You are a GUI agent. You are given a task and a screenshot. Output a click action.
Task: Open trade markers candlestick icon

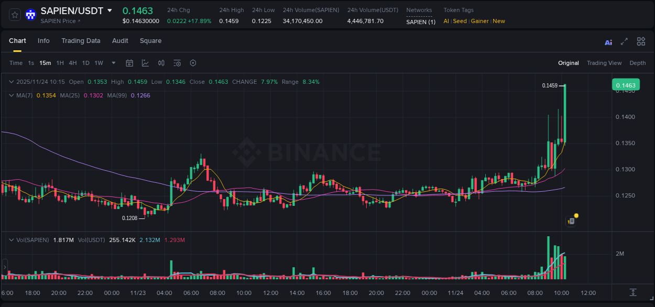coord(161,63)
